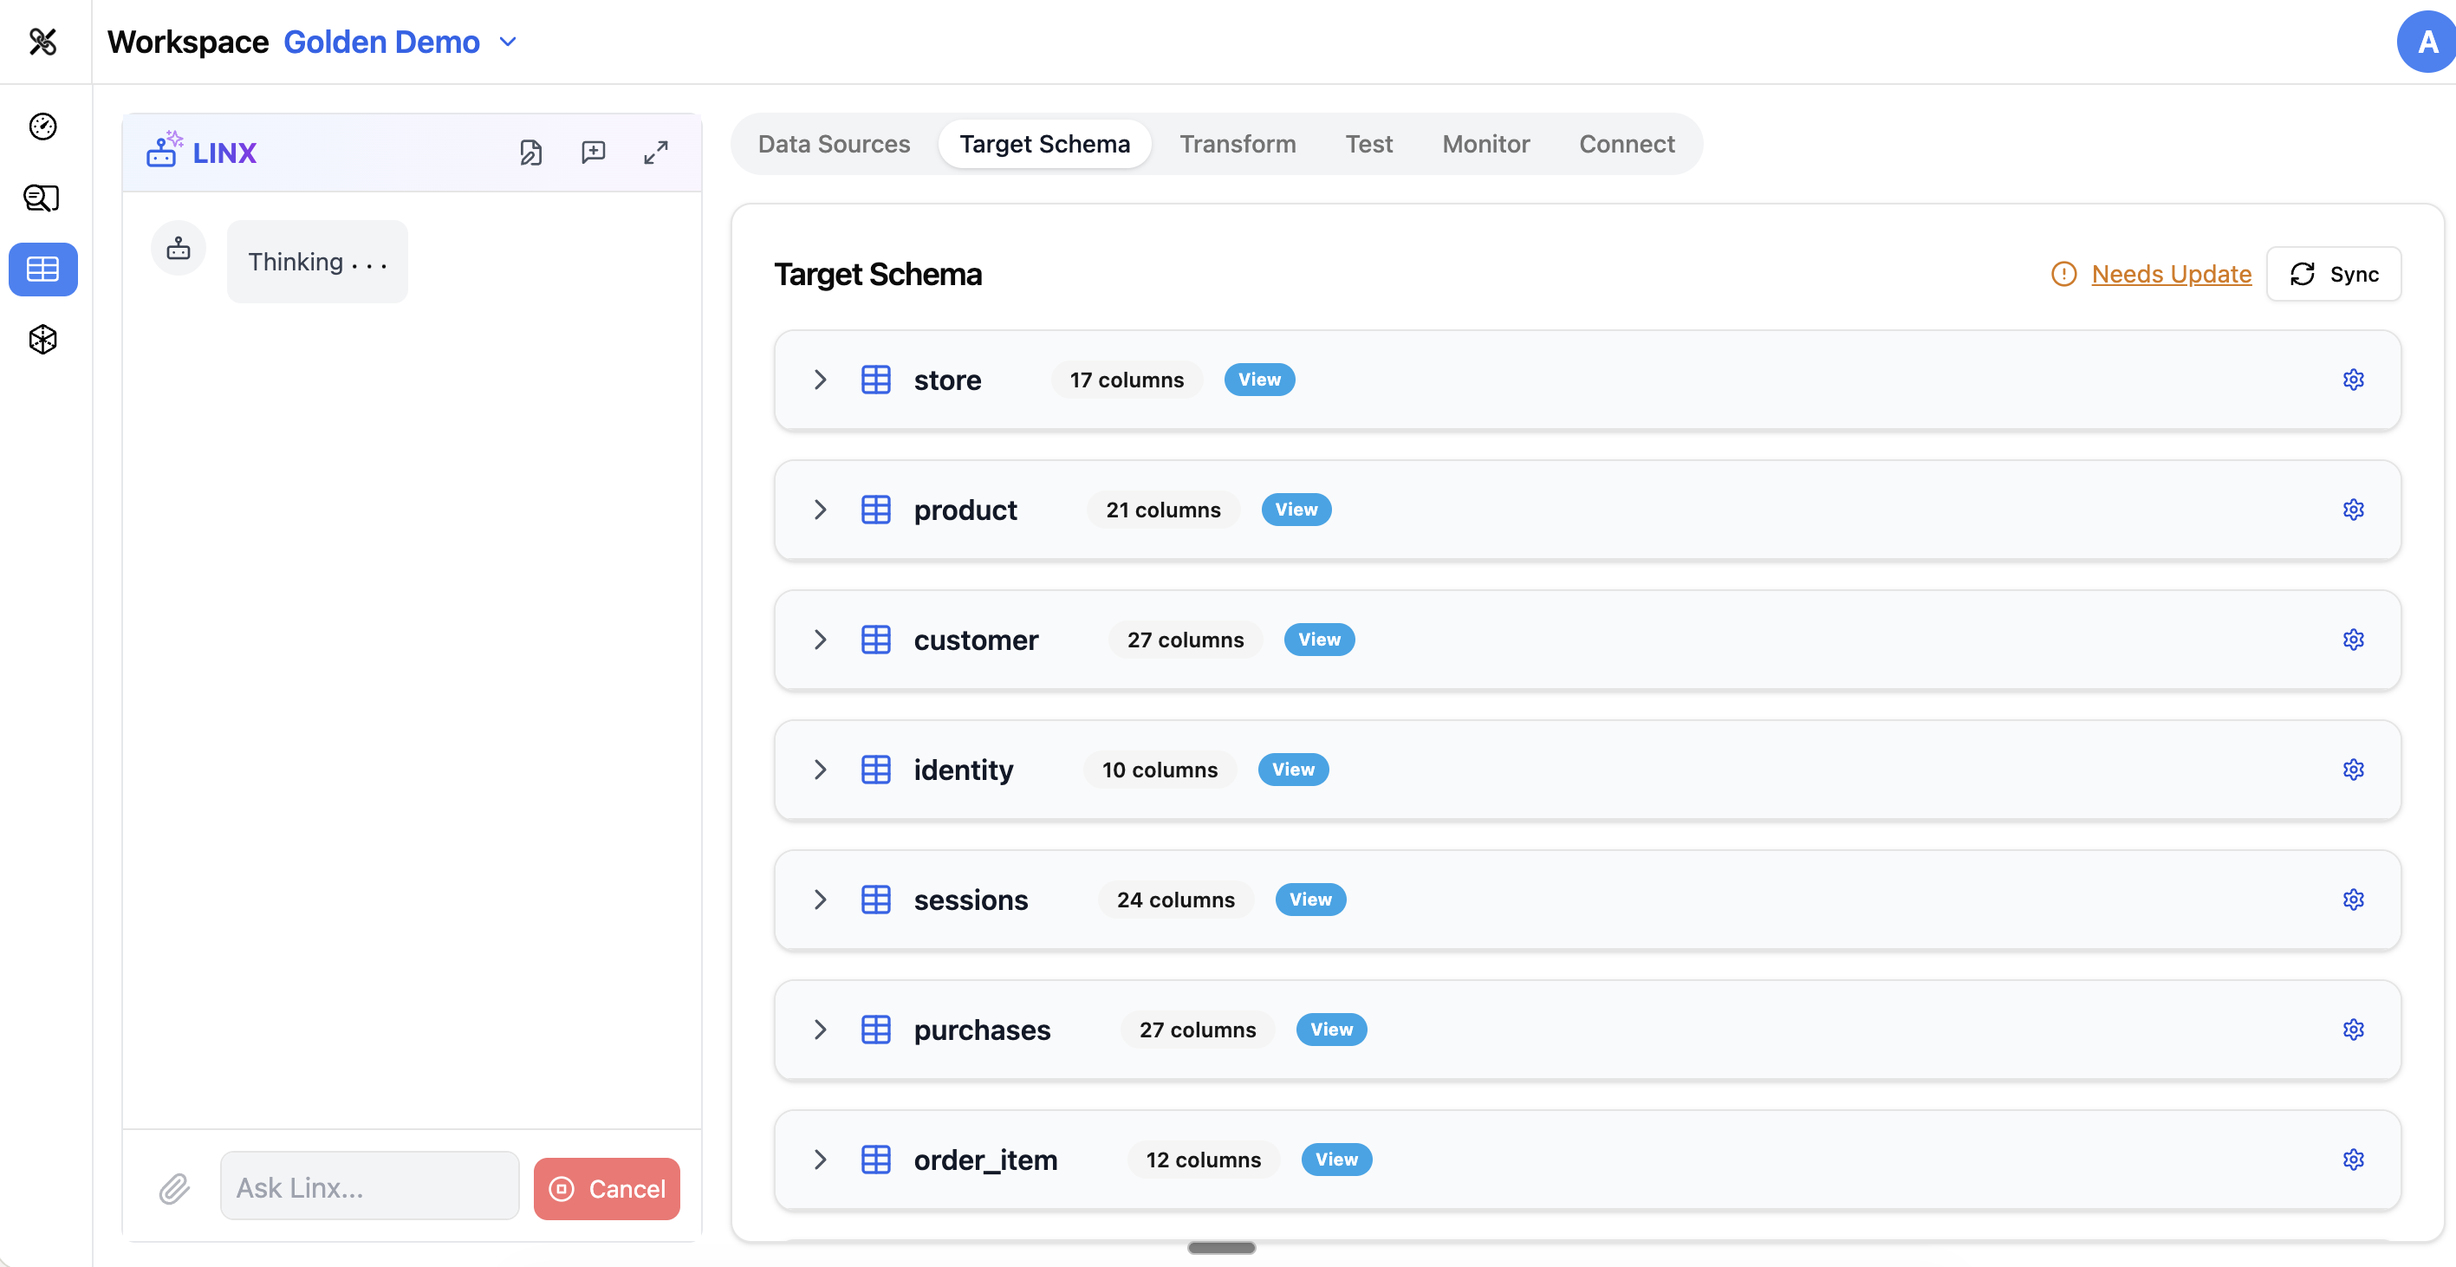Open the 3D cube icon in sidebar
This screenshot has width=2456, height=1267.
tap(42, 339)
